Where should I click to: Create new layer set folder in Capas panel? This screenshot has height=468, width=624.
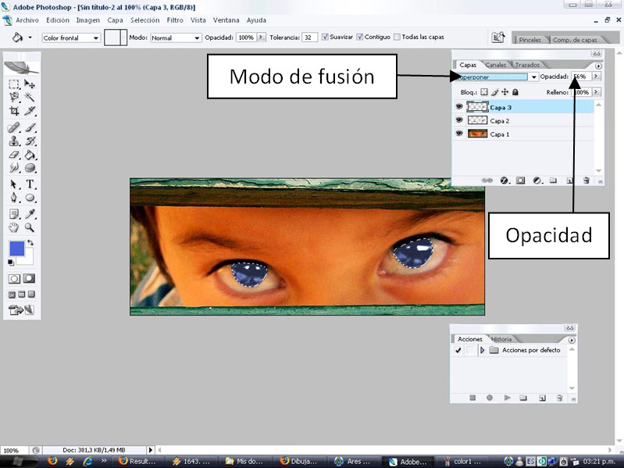[x=553, y=180]
